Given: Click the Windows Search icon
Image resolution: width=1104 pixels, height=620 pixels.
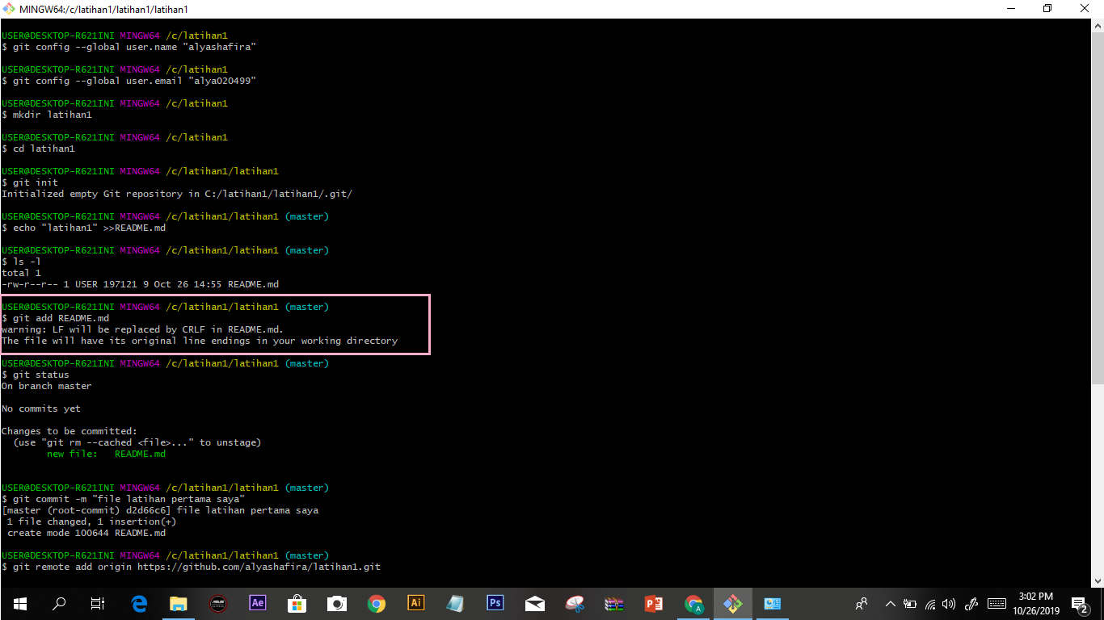Looking at the screenshot, I should point(58,603).
